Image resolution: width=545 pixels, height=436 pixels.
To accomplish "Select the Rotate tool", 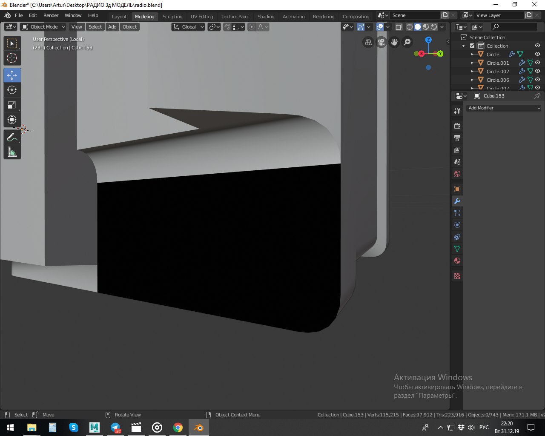I will (12, 90).
